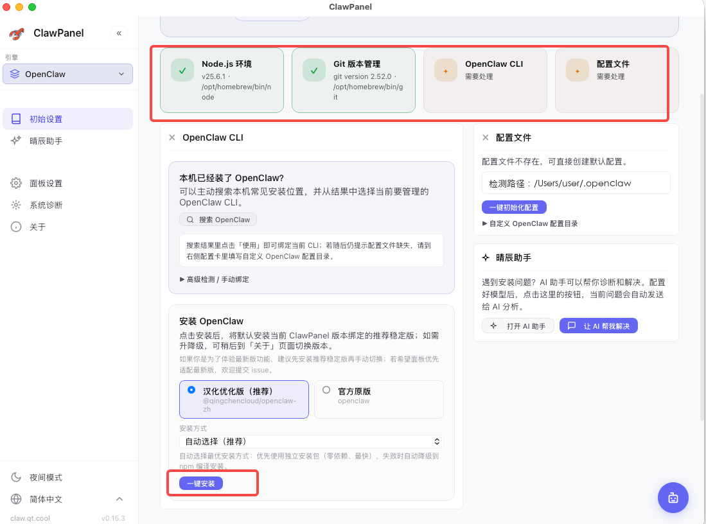The image size is (706, 524).
Task: Open the 关于 page in the sidebar
Action: tap(67, 227)
